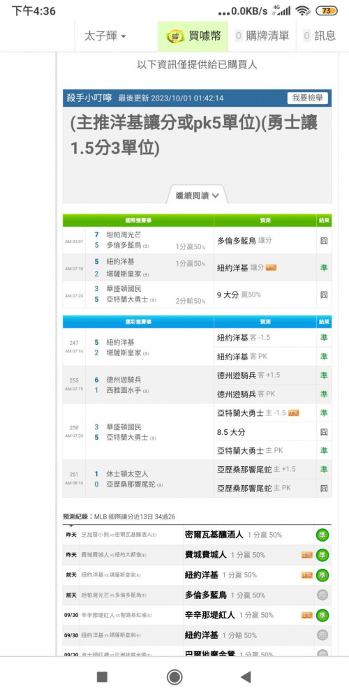Tap the 國際盤賽事 green table header

tap(138, 221)
